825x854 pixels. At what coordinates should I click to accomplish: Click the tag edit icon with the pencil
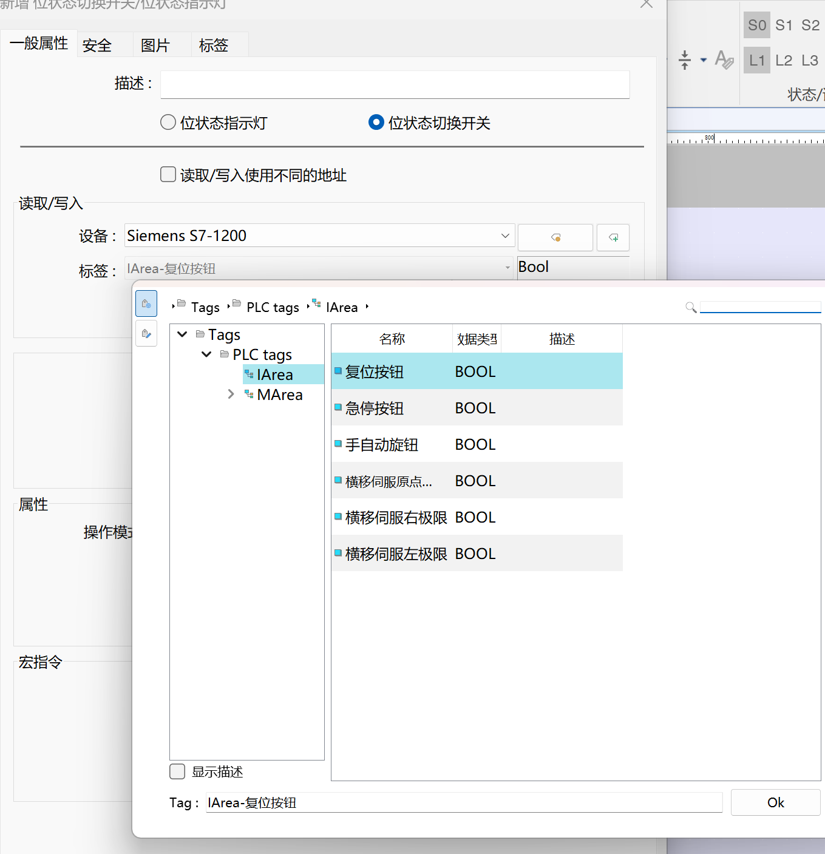coord(146,333)
